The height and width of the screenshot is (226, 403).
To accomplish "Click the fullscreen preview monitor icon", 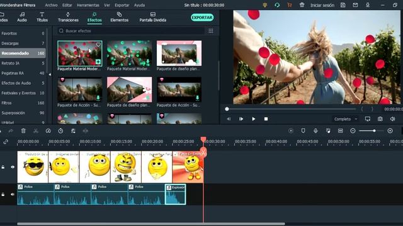I will point(368,119).
